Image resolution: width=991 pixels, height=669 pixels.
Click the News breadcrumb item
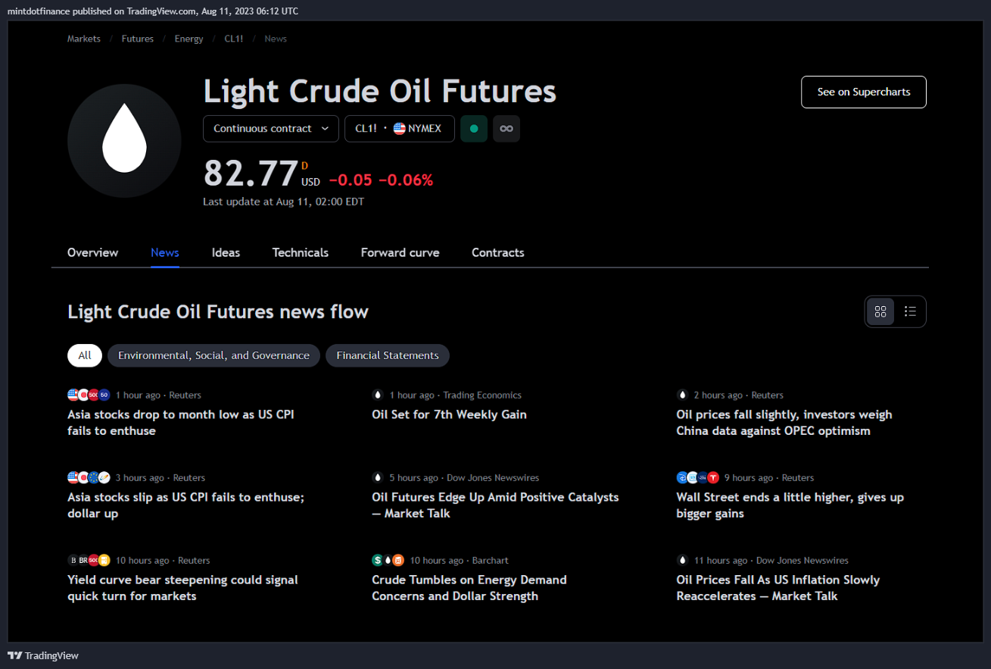pyautogui.click(x=276, y=39)
